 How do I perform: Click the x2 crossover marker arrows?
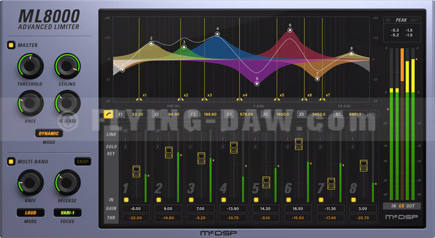click(180, 99)
